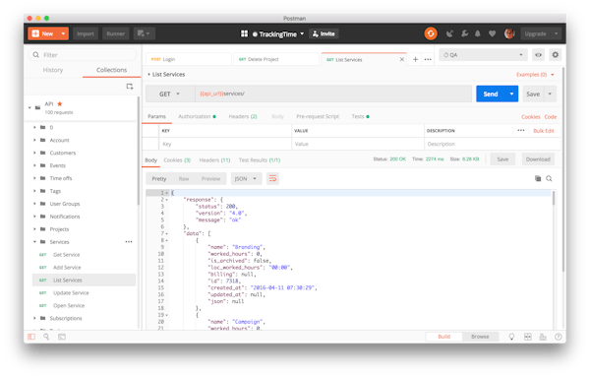Open the Bulk Edit link

click(x=544, y=131)
